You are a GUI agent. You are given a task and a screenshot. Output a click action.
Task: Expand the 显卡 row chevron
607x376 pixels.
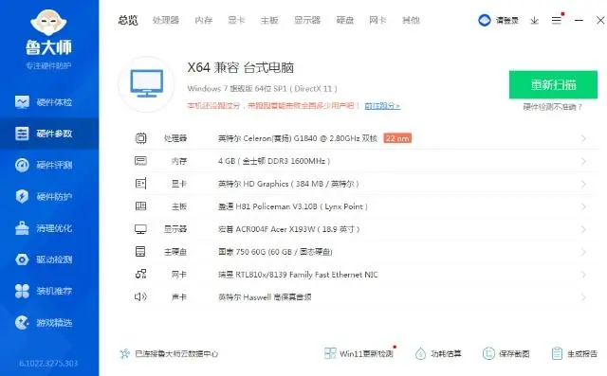pos(583,184)
